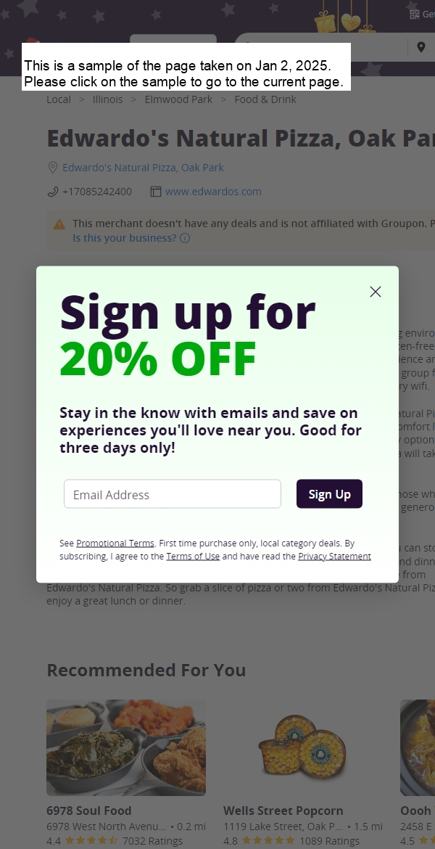This screenshot has height=849, width=435.
Task: Click the info icon beside Is this your business
Action: click(x=185, y=238)
